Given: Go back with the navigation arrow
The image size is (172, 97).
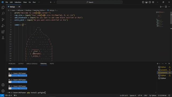Looking at the screenshot, I should coord(51,2).
